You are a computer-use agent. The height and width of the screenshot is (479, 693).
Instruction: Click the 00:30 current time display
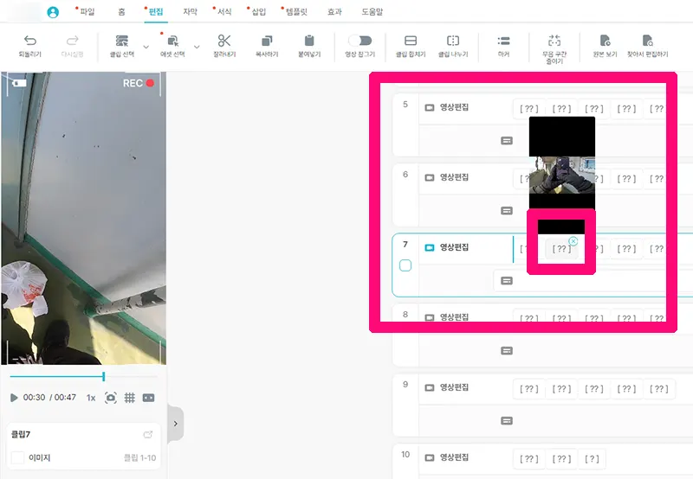[35, 398]
